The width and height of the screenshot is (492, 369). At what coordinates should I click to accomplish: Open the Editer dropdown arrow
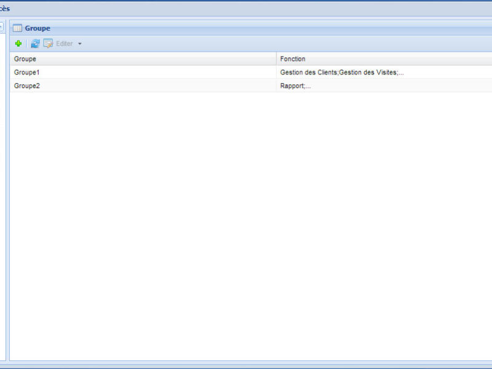(x=79, y=44)
